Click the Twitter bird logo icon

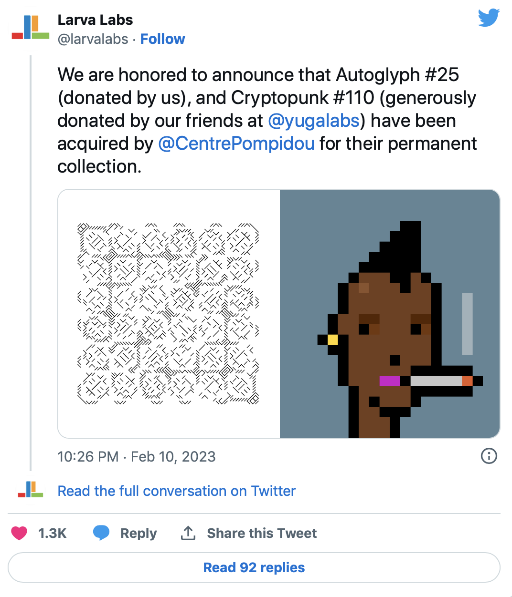[489, 18]
